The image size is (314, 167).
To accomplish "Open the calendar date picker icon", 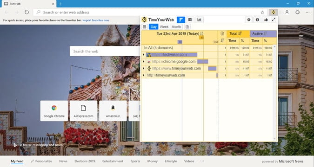I will 145,27.
